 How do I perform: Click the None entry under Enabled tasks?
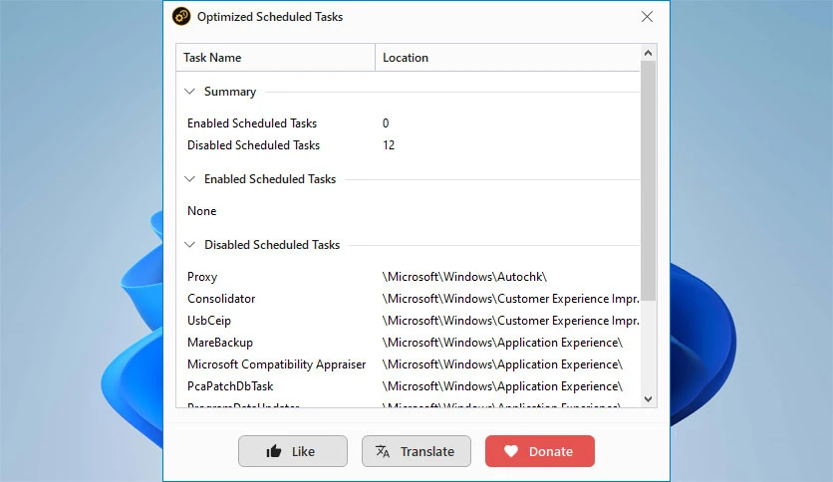(202, 211)
